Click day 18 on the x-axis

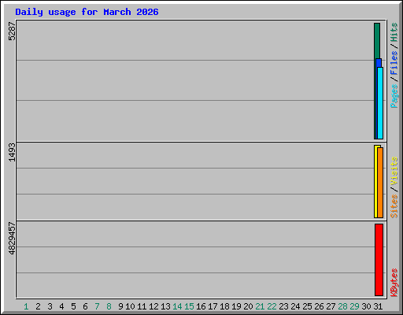[x=224, y=306]
